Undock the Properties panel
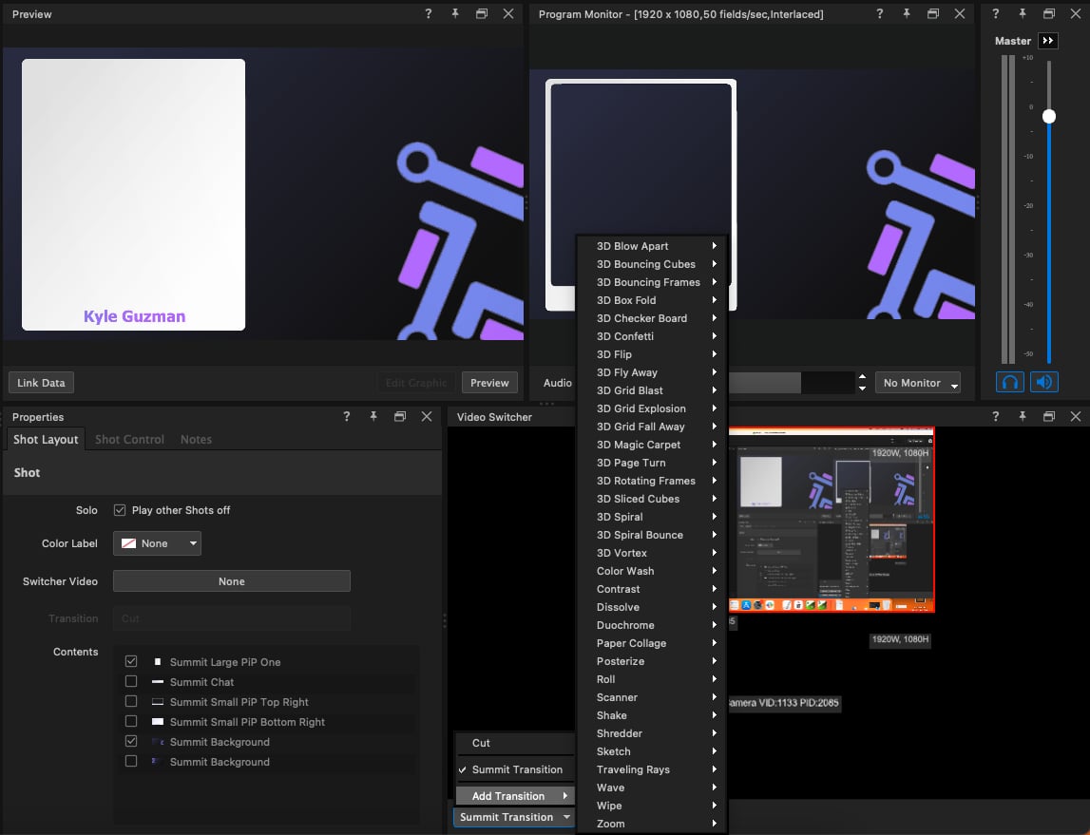 coord(400,417)
